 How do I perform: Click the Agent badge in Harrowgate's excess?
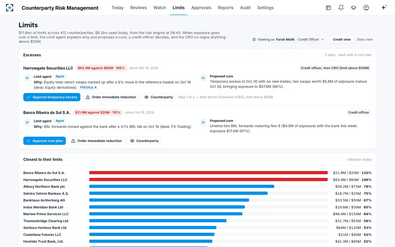(60, 77)
